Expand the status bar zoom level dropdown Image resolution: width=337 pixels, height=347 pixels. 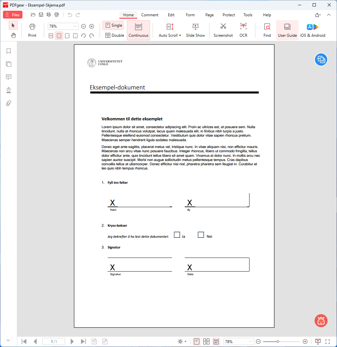click(250, 341)
